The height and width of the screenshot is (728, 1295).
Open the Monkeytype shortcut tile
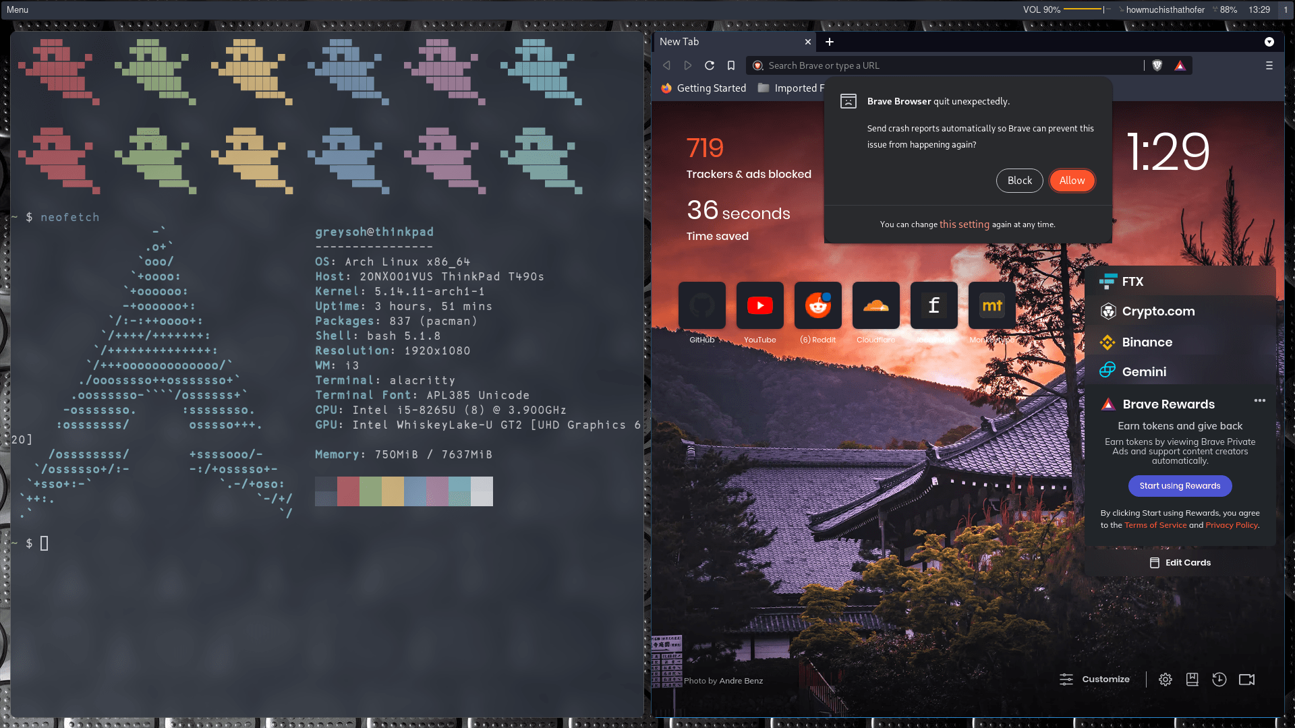point(991,305)
